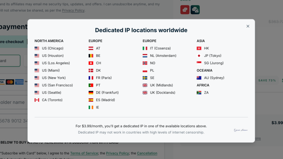Viewport: 283px width, 159px height.
Task: Click the SAVE 73% badge
Action: coord(267,80)
